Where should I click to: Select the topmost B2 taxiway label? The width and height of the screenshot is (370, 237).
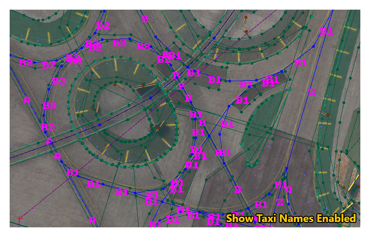tap(103, 25)
